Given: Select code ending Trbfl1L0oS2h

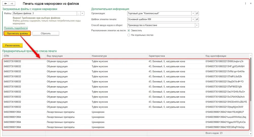Looking at the screenshot, I should pos(224,77).
